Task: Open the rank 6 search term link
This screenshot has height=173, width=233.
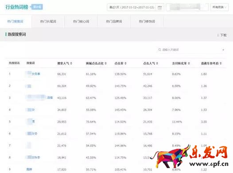Action: (31, 134)
